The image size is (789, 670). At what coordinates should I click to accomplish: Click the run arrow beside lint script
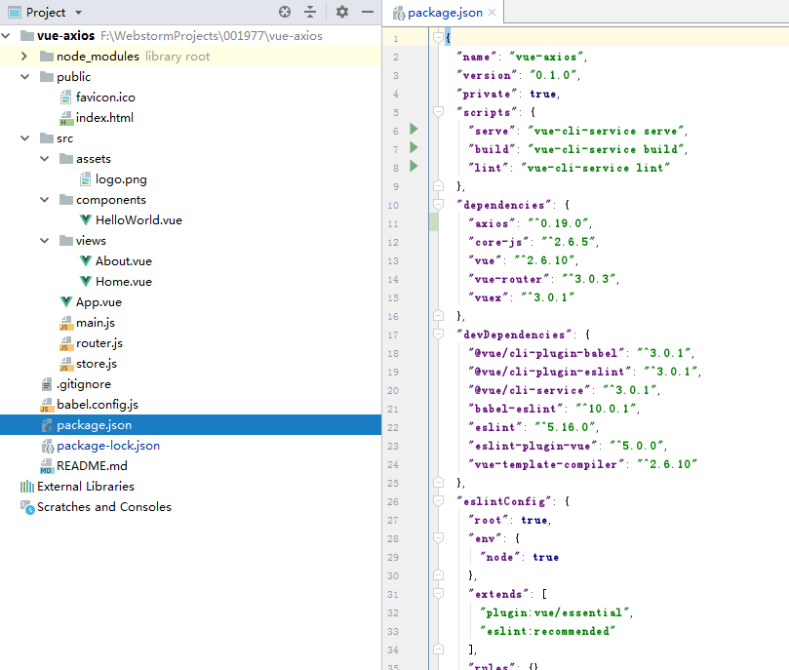414,167
